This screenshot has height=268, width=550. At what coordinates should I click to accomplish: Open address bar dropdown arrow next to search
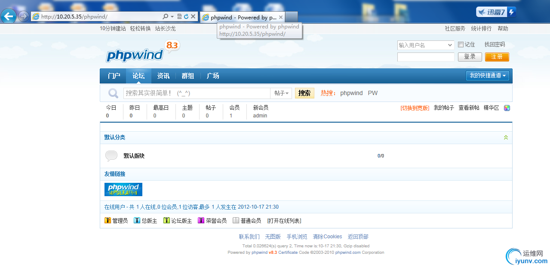172,17
